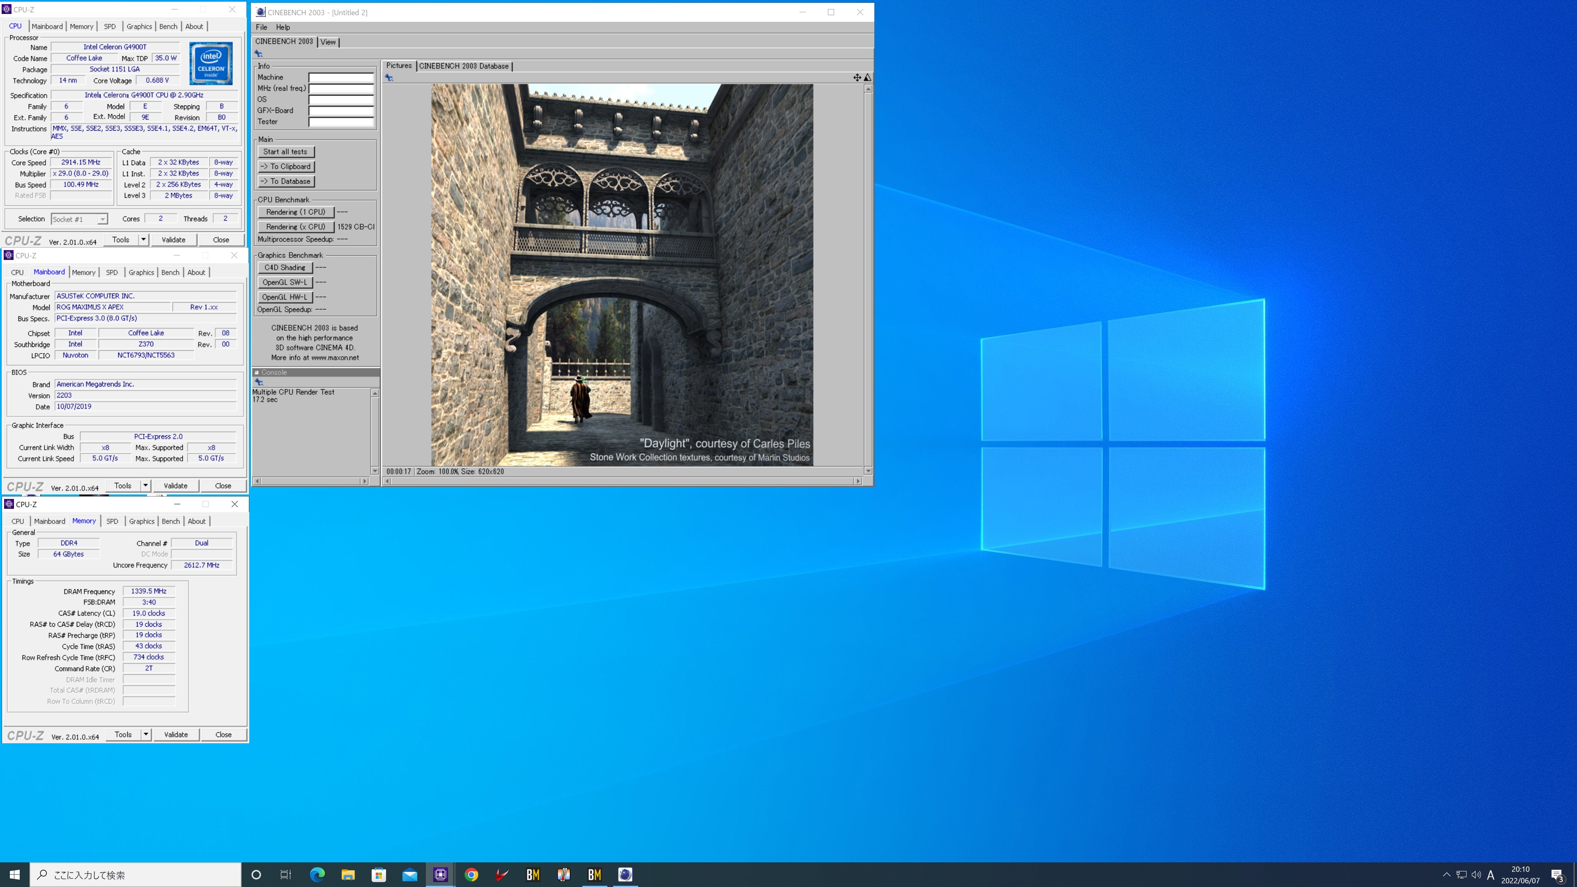Click the volume speaker icon in the tray
This screenshot has width=1577, height=887.
(x=1476, y=875)
